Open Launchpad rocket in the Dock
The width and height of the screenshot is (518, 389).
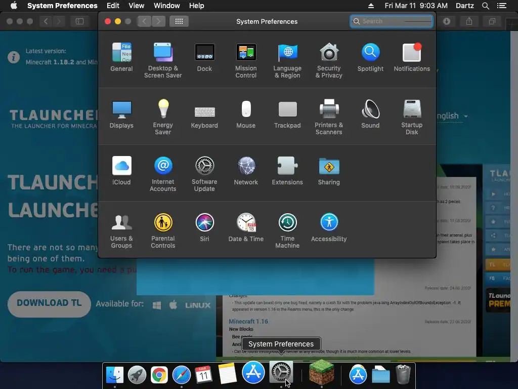pyautogui.click(x=137, y=374)
